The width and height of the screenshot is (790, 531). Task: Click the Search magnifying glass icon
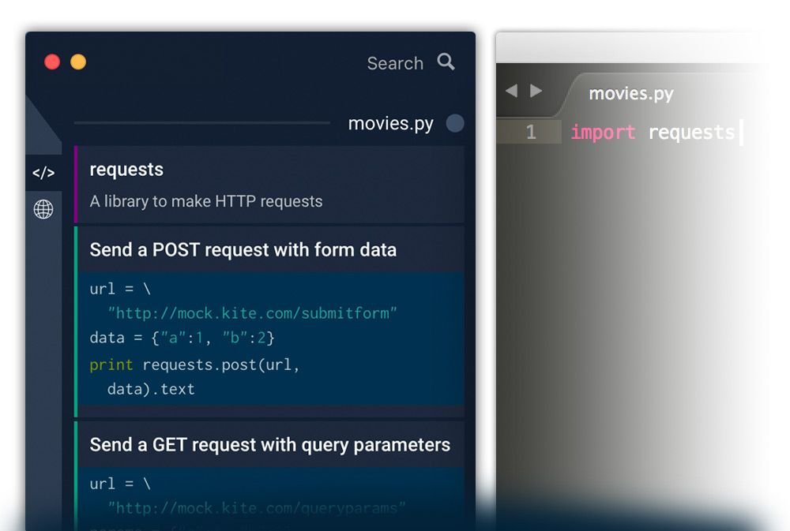tap(446, 62)
